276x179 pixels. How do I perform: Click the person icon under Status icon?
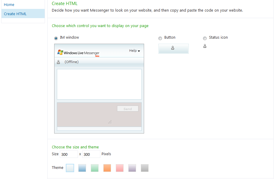205,46
